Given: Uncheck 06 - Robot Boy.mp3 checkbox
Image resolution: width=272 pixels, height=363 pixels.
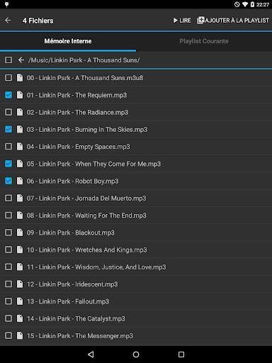Looking at the screenshot, I should [x=8, y=181].
